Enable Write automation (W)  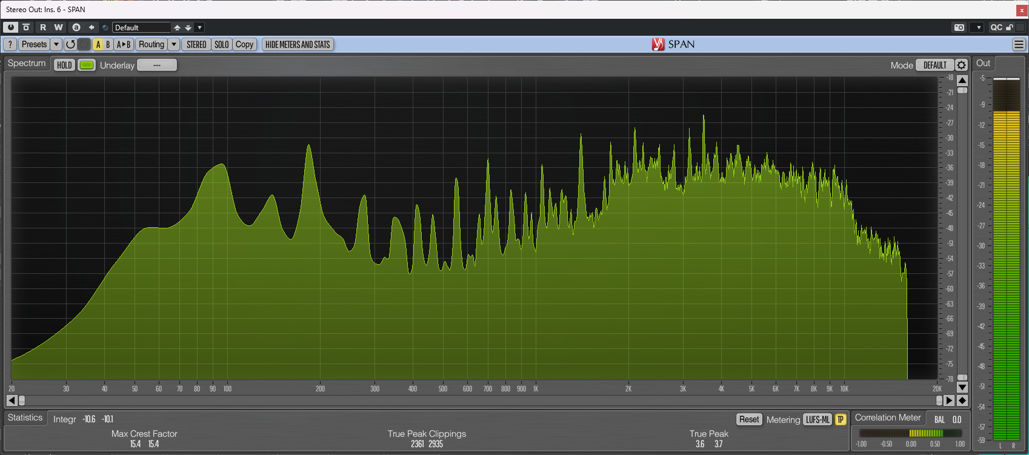tap(58, 27)
